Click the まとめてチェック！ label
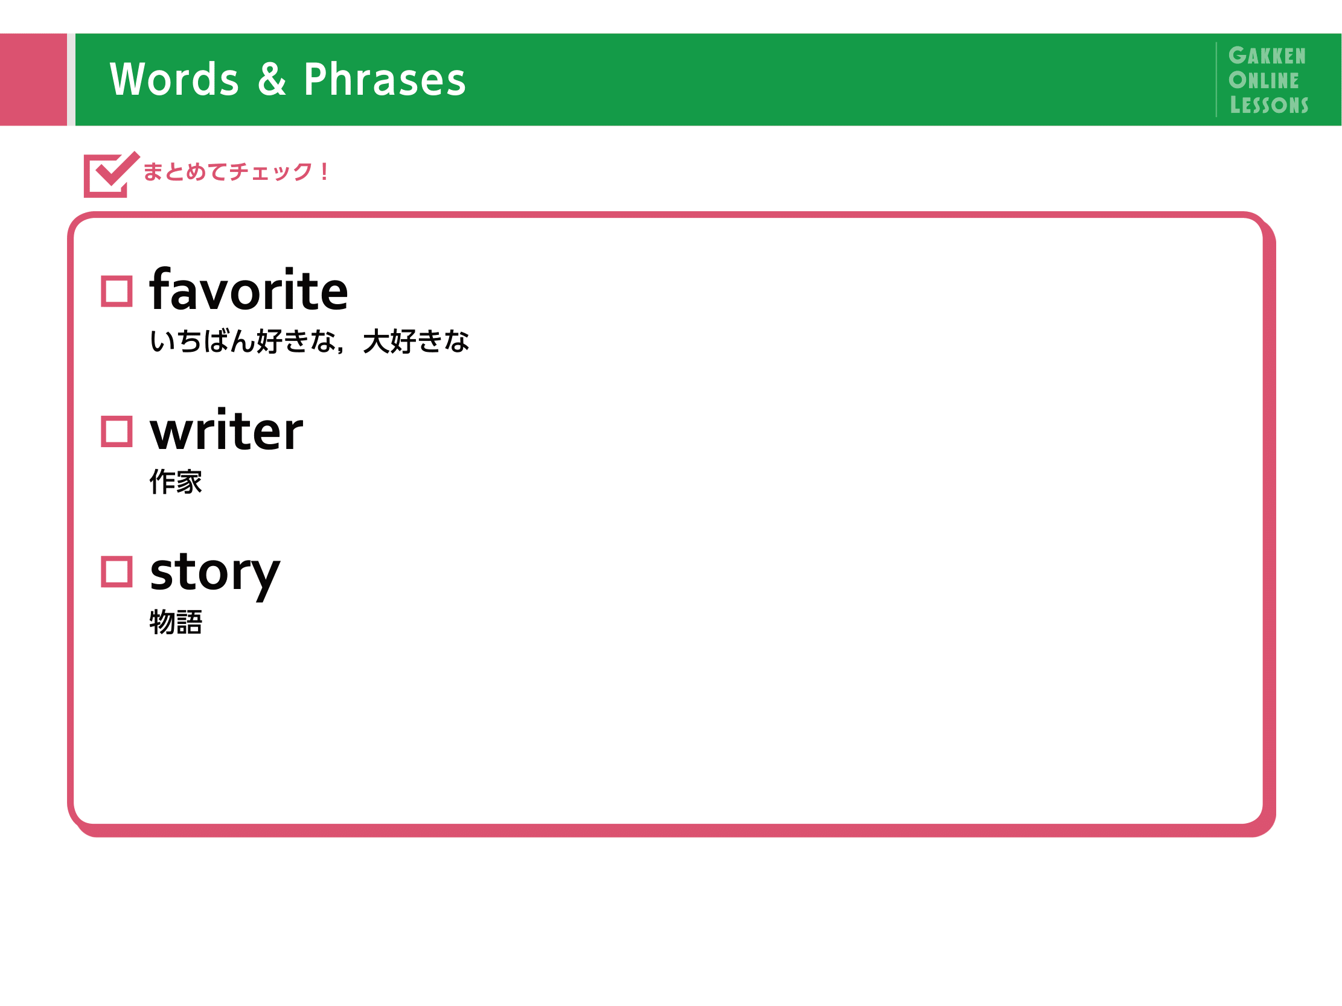 236,171
